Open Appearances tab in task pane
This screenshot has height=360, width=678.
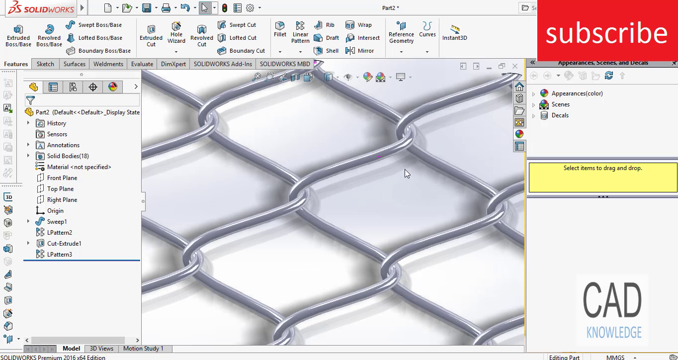[519, 134]
